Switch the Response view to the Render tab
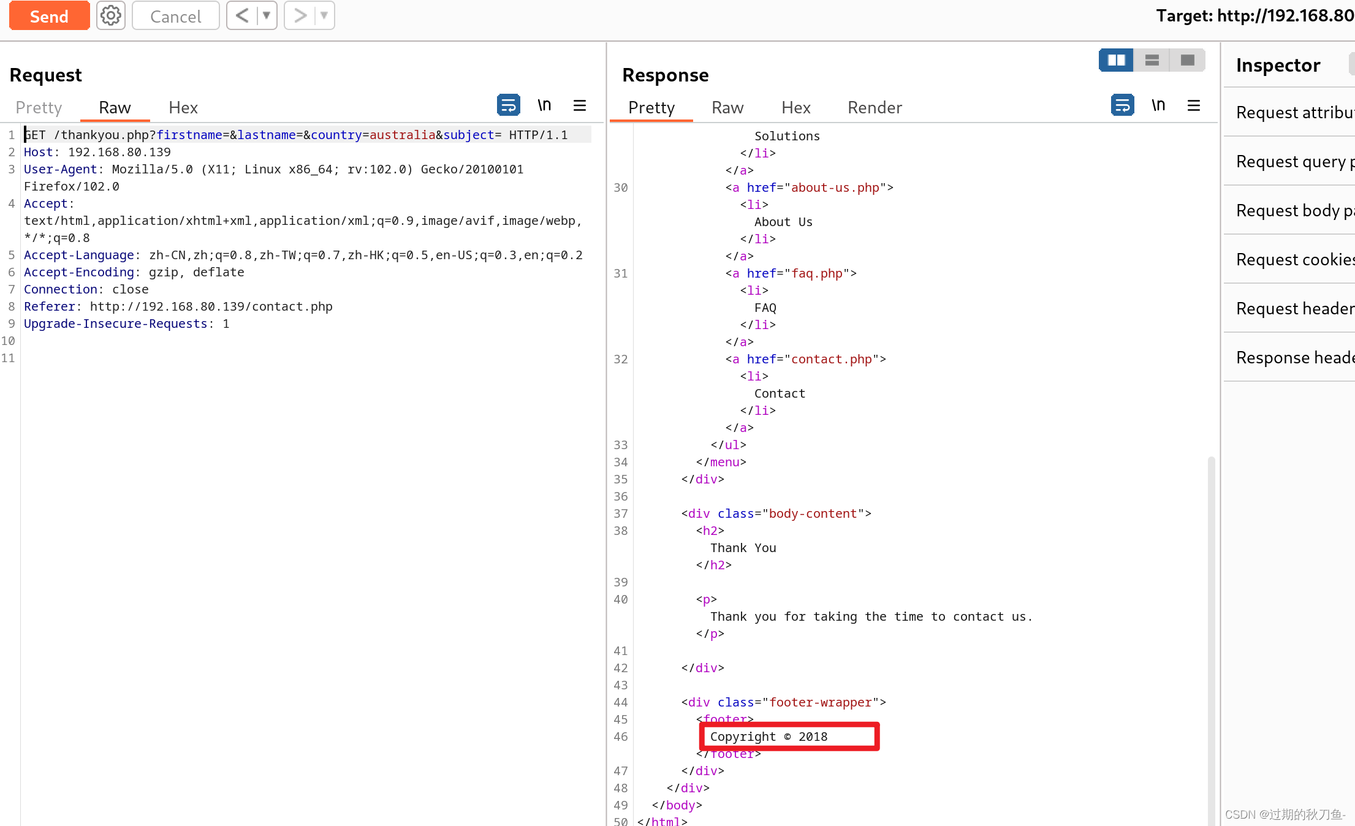 (x=874, y=108)
